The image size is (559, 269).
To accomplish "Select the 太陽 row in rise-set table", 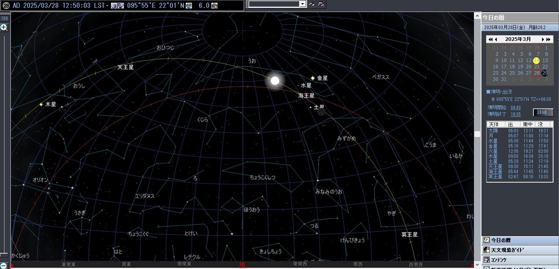I will click(520, 130).
